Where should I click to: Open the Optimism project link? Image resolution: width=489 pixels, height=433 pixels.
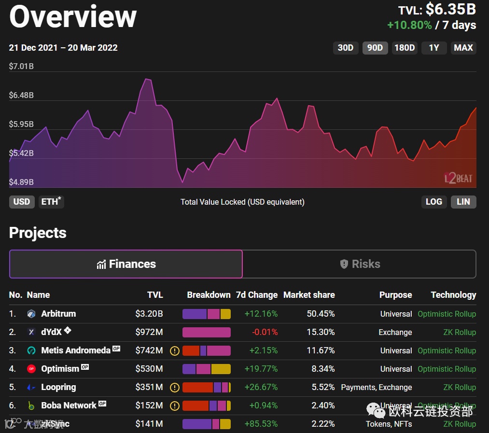coord(60,369)
